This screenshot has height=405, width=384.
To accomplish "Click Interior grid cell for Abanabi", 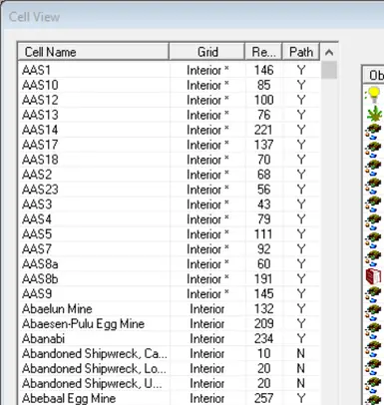I will coord(207,339).
